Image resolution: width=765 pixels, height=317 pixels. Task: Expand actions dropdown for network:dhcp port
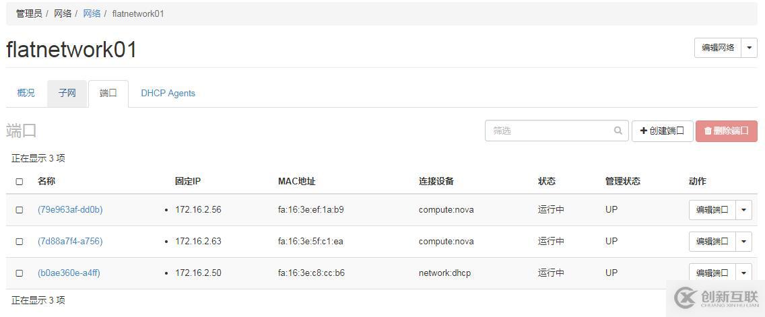(x=743, y=273)
